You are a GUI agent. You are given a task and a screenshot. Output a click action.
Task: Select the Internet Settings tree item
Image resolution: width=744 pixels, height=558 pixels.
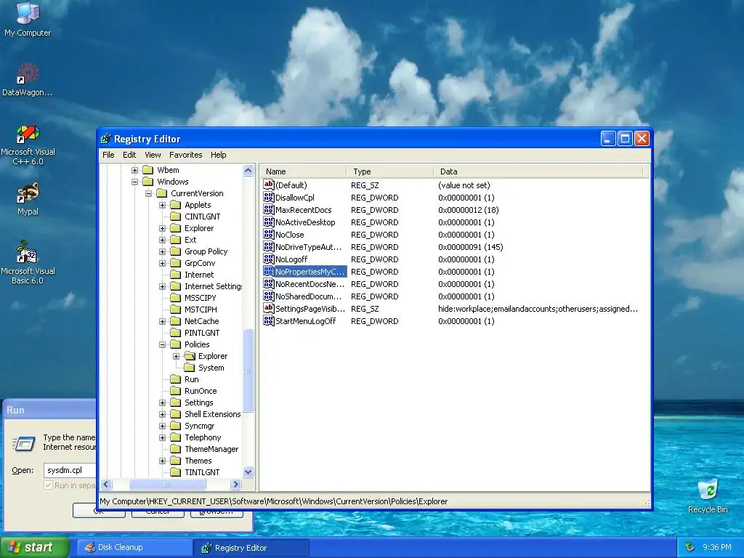(213, 286)
